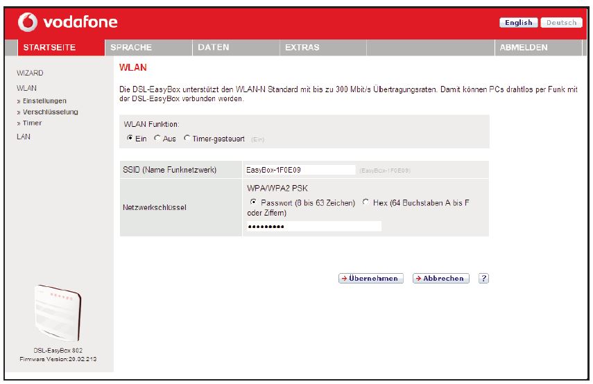Click the Netzwerkschlüssel label
This screenshot has height=384, width=593.
point(154,207)
